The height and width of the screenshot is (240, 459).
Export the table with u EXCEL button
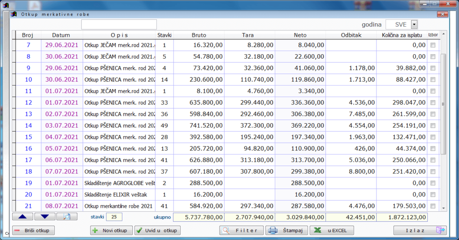(x=332, y=230)
